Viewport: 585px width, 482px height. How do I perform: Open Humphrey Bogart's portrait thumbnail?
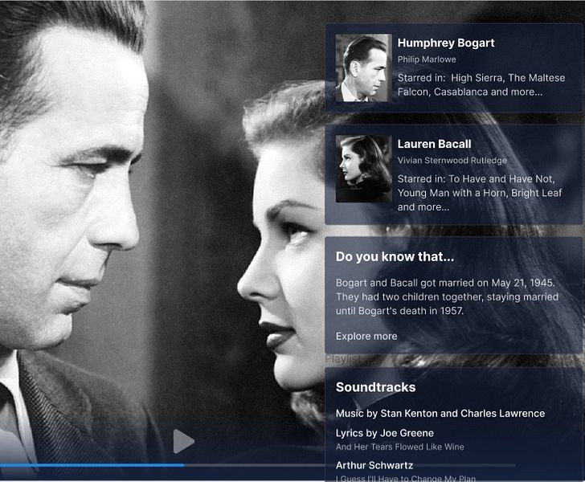(x=364, y=68)
